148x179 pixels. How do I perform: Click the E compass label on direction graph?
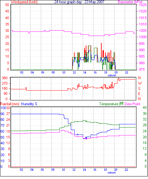pos(139,94)
